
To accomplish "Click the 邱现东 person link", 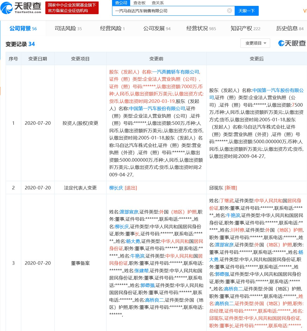I will 217,188.
